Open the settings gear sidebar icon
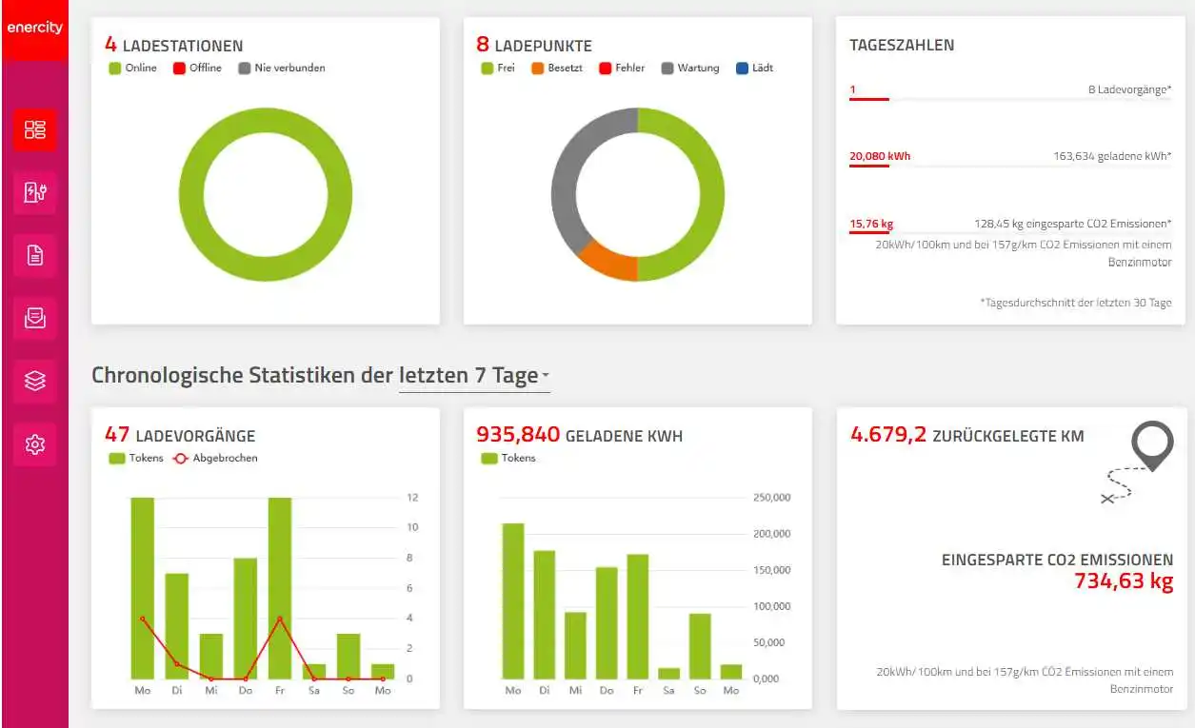Image resolution: width=1195 pixels, height=728 pixels. coord(34,443)
